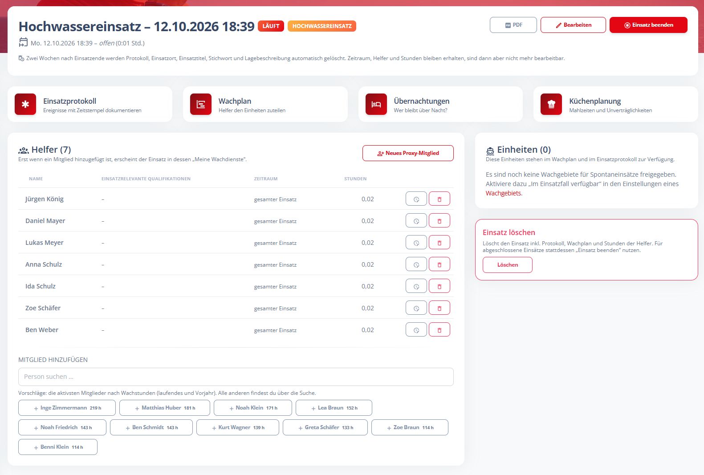Edit time period for Anna Schulz
The height and width of the screenshot is (475, 704).
pyautogui.click(x=416, y=264)
